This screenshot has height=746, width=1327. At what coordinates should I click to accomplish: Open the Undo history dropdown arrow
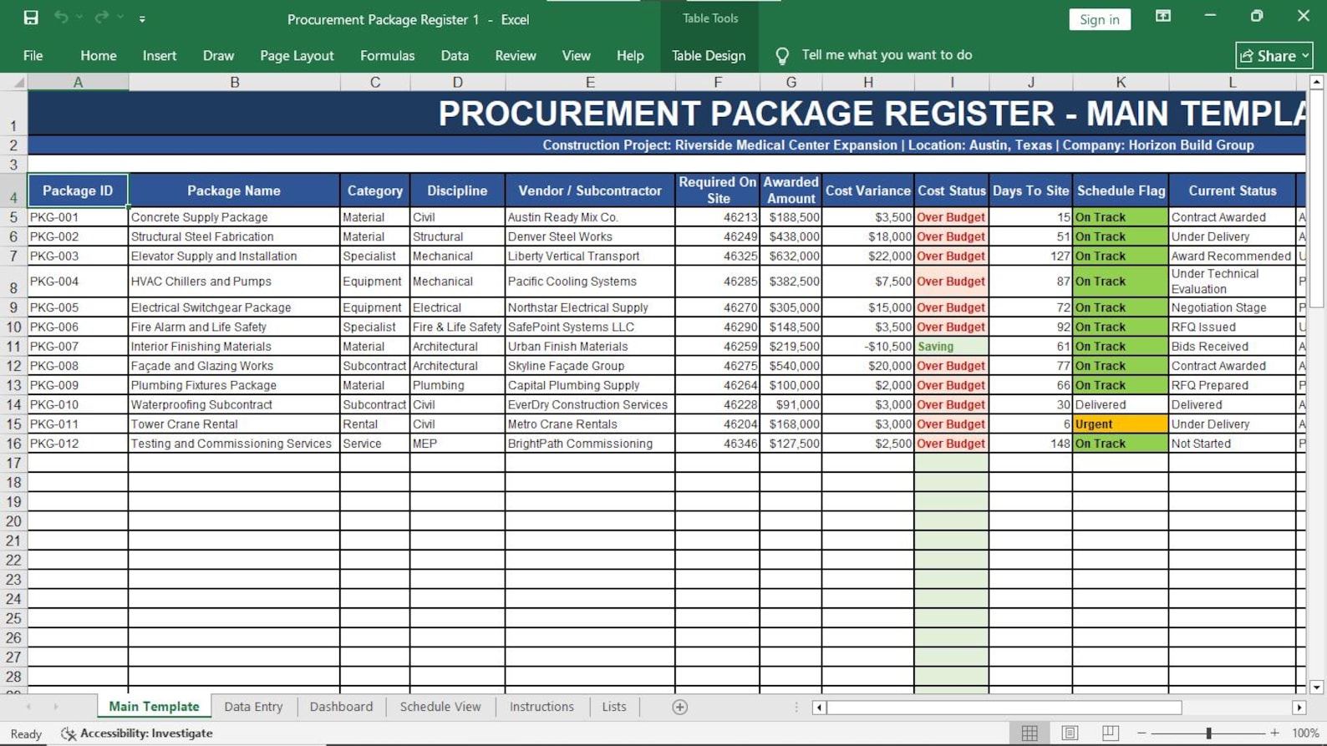80,18
